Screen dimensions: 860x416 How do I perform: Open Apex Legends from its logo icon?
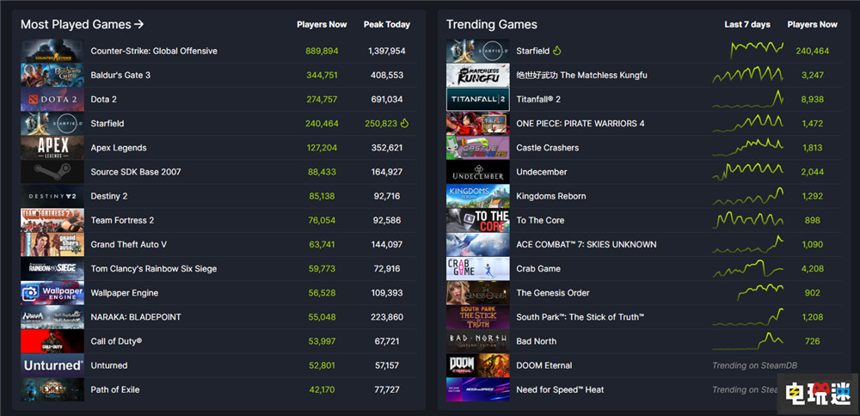[52, 148]
